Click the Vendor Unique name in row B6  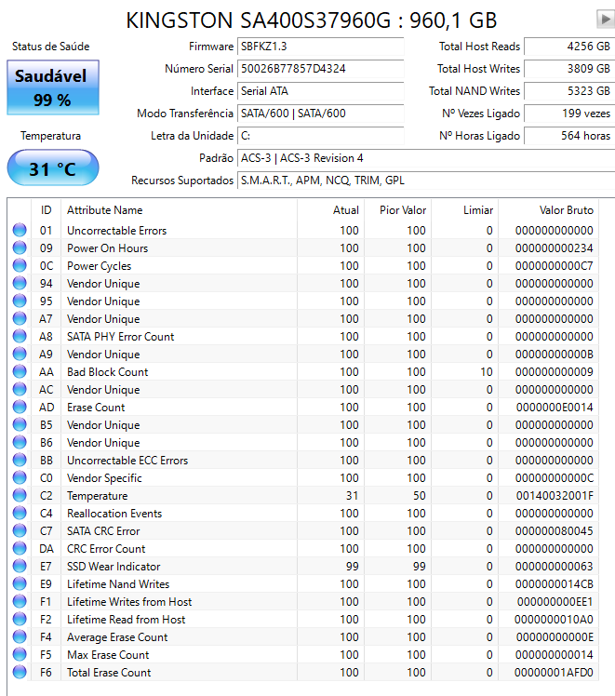tap(103, 443)
